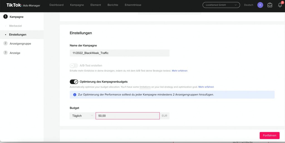Expand the Täglich budget type dropdown
Image resolution: width=285 pixels, height=143 pixels.
[82, 116]
